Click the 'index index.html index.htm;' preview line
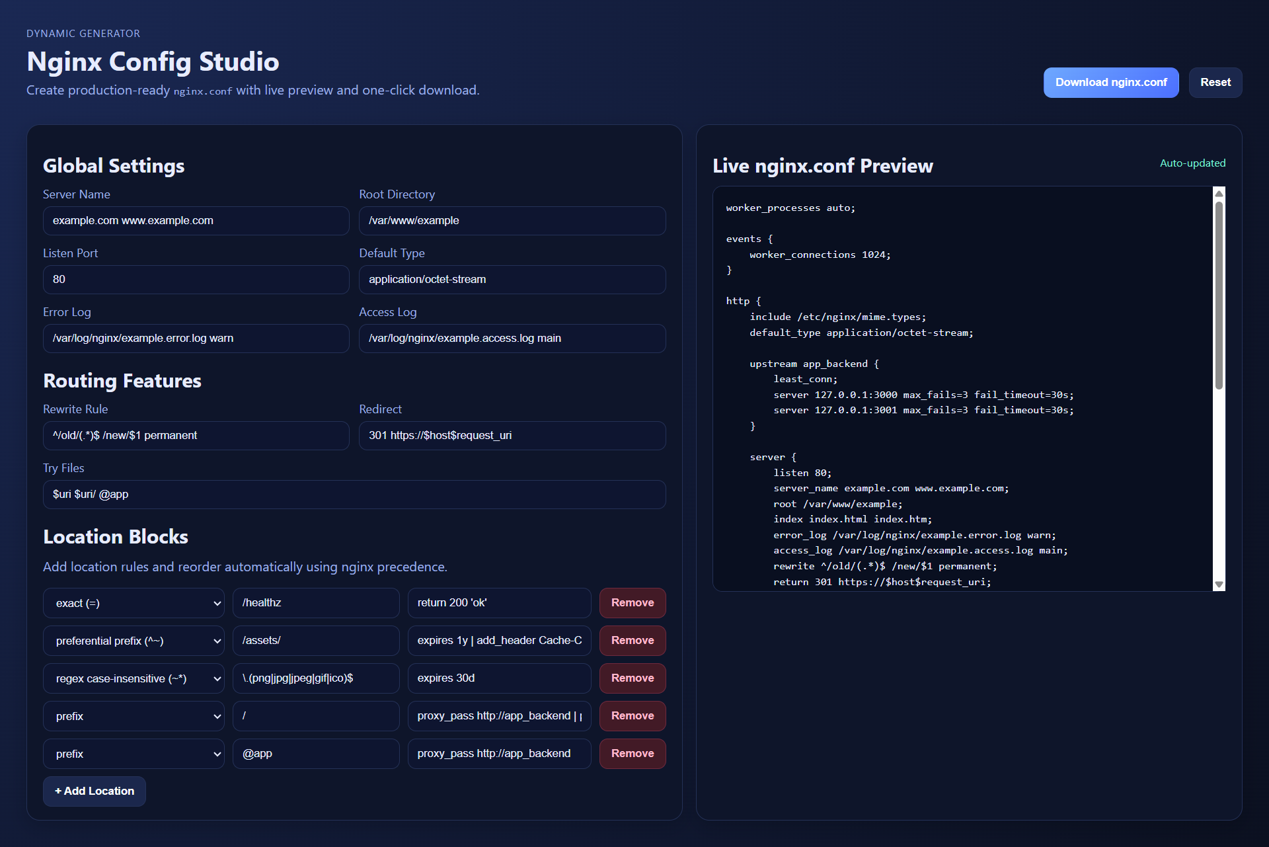The height and width of the screenshot is (847, 1269). coord(853,520)
